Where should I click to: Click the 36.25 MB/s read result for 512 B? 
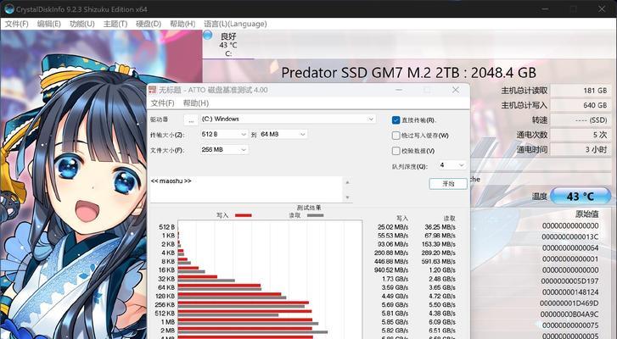(x=440, y=227)
